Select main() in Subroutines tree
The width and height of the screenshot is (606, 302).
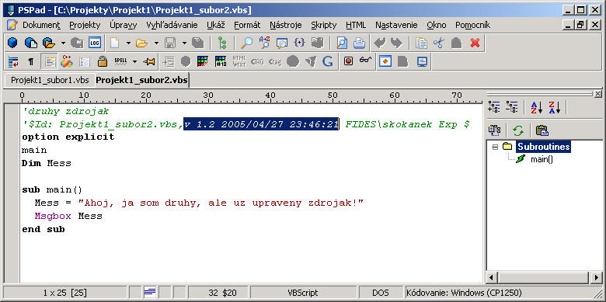pyautogui.click(x=542, y=159)
